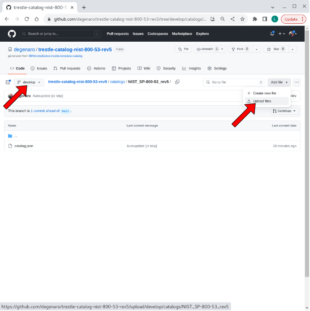Open the browser side panel
Viewport: 310px width, 311px height.
pos(265,19)
